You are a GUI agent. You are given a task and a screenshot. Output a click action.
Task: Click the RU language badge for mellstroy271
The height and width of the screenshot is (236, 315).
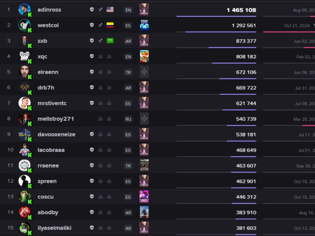[x=128, y=119]
